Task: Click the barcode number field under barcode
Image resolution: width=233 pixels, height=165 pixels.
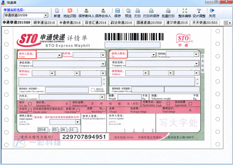Action: pyautogui.click(x=132, y=45)
